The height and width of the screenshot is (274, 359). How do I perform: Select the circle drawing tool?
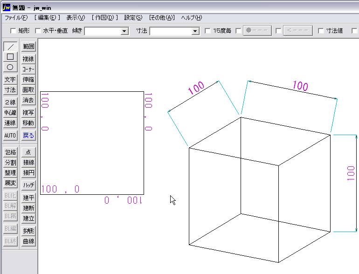(x=10, y=67)
